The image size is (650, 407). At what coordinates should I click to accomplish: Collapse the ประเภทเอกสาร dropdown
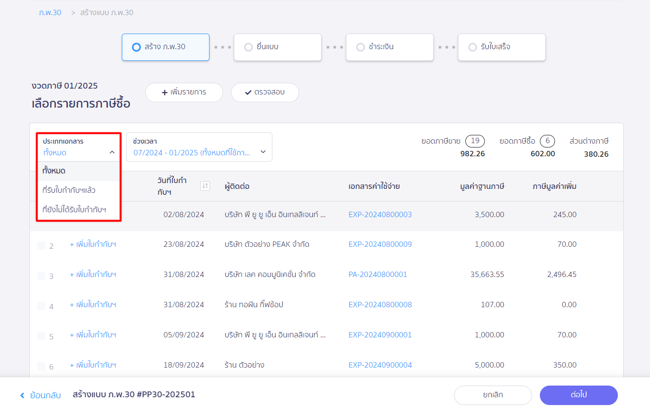coord(112,152)
